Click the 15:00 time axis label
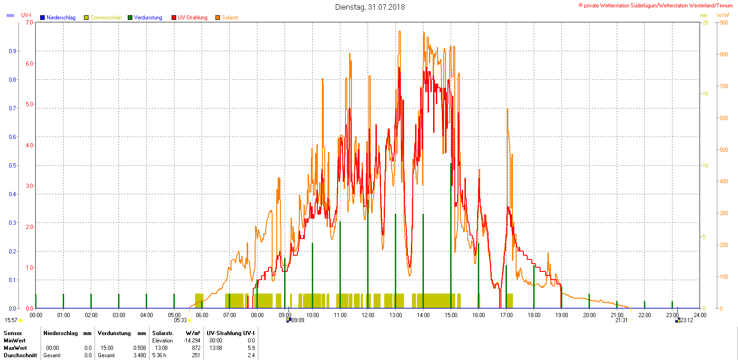This screenshot has height=360, width=738. pyautogui.click(x=451, y=315)
